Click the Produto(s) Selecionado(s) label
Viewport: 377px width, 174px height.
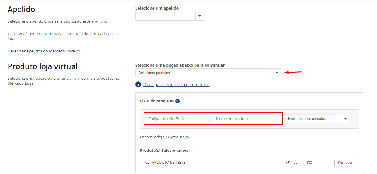pyautogui.click(x=165, y=151)
